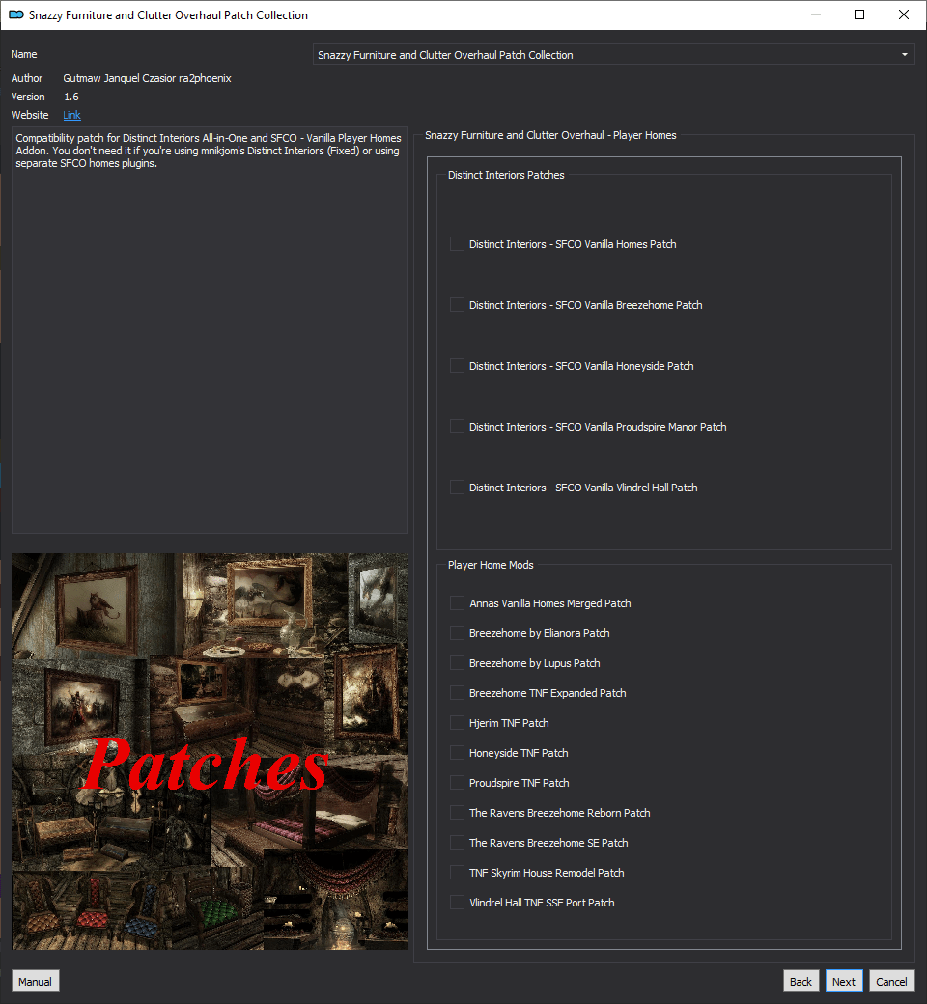Image resolution: width=927 pixels, height=1004 pixels.
Task: Open the website Link
Action: click(x=71, y=115)
